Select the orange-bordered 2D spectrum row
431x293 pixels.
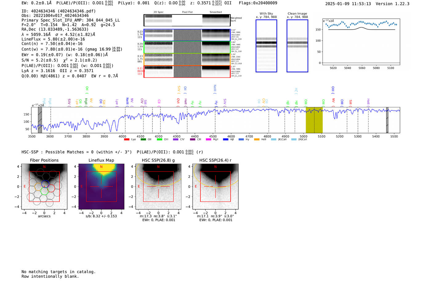click(187, 59)
